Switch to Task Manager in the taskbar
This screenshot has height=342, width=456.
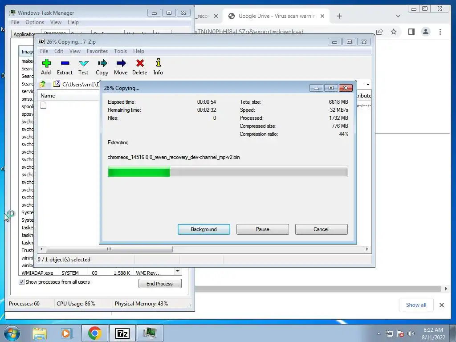(150, 333)
